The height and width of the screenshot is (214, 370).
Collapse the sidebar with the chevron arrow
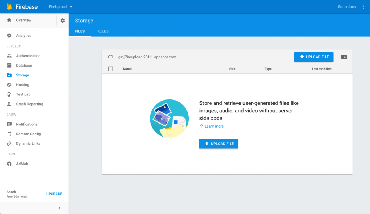click(60, 208)
